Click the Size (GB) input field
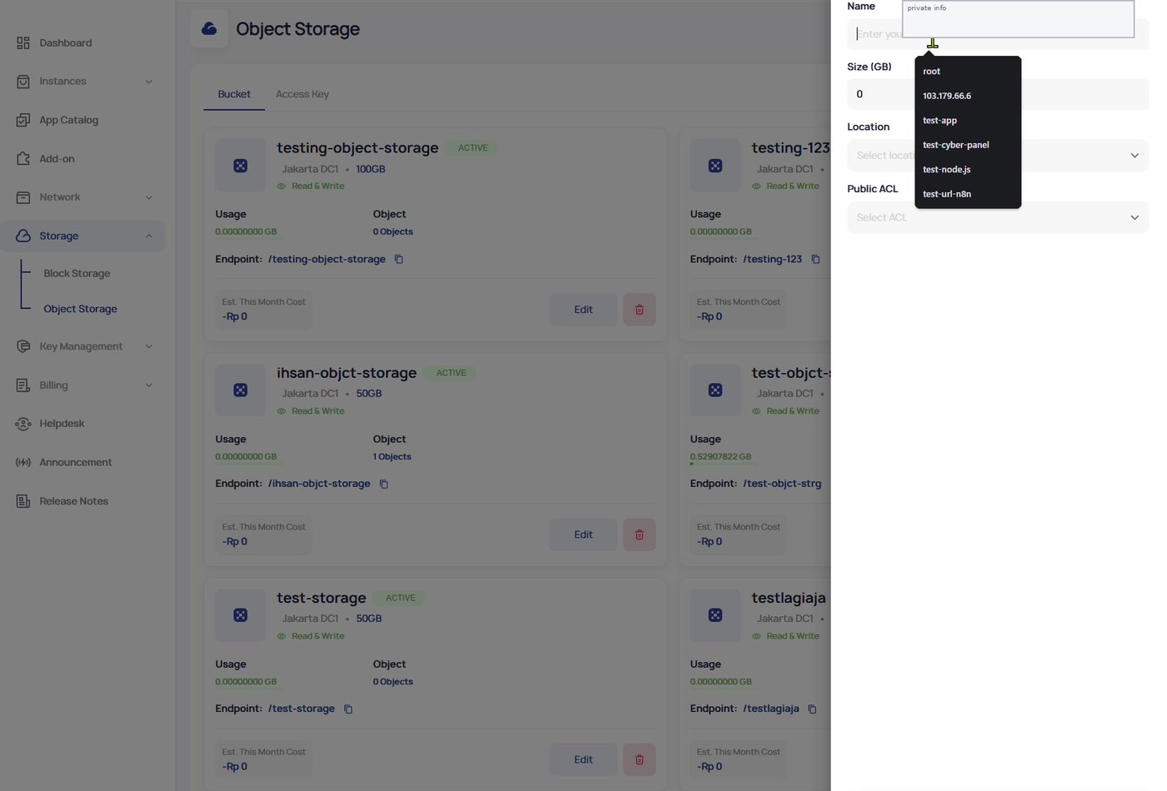The width and height of the screenshot is (1167, 791). [998, 94]
